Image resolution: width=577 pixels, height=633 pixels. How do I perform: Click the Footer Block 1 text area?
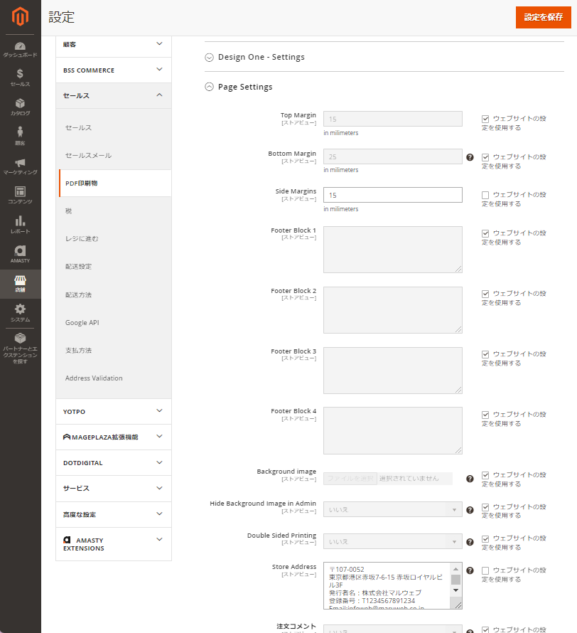[393, 250]
